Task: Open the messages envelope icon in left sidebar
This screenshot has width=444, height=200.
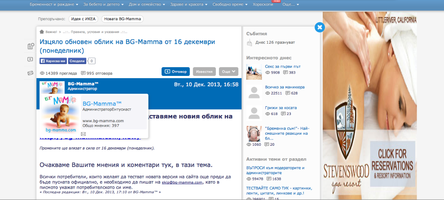Action: click(31, 73)
